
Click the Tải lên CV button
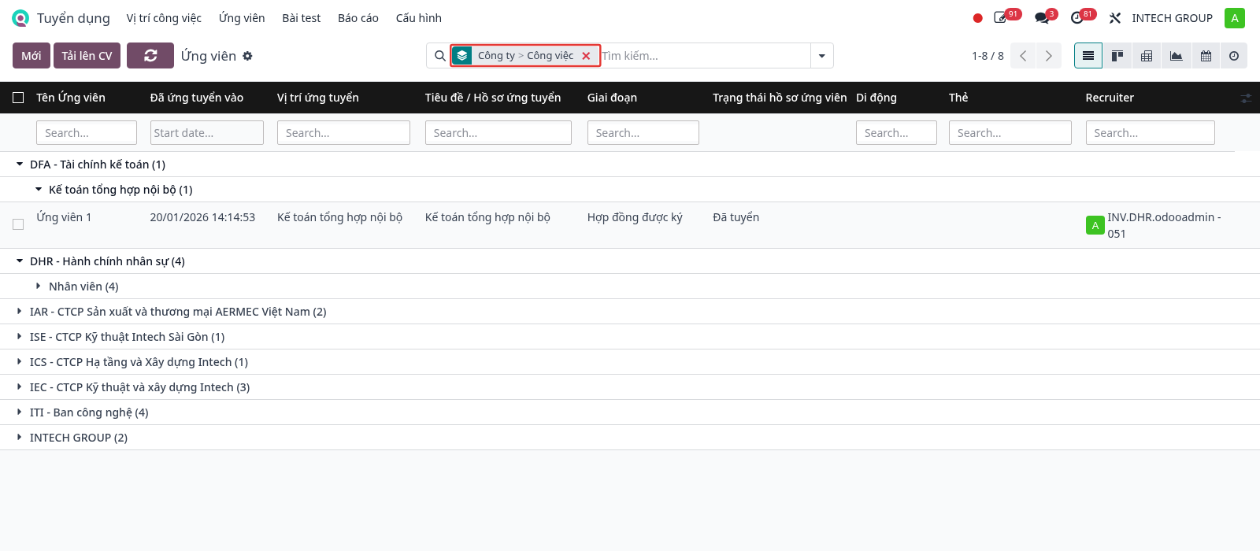click(87, 56)
